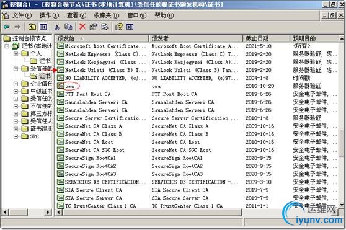
Task: Select TC TrustCenter Class 1 CA row
Action: point(197,206)
